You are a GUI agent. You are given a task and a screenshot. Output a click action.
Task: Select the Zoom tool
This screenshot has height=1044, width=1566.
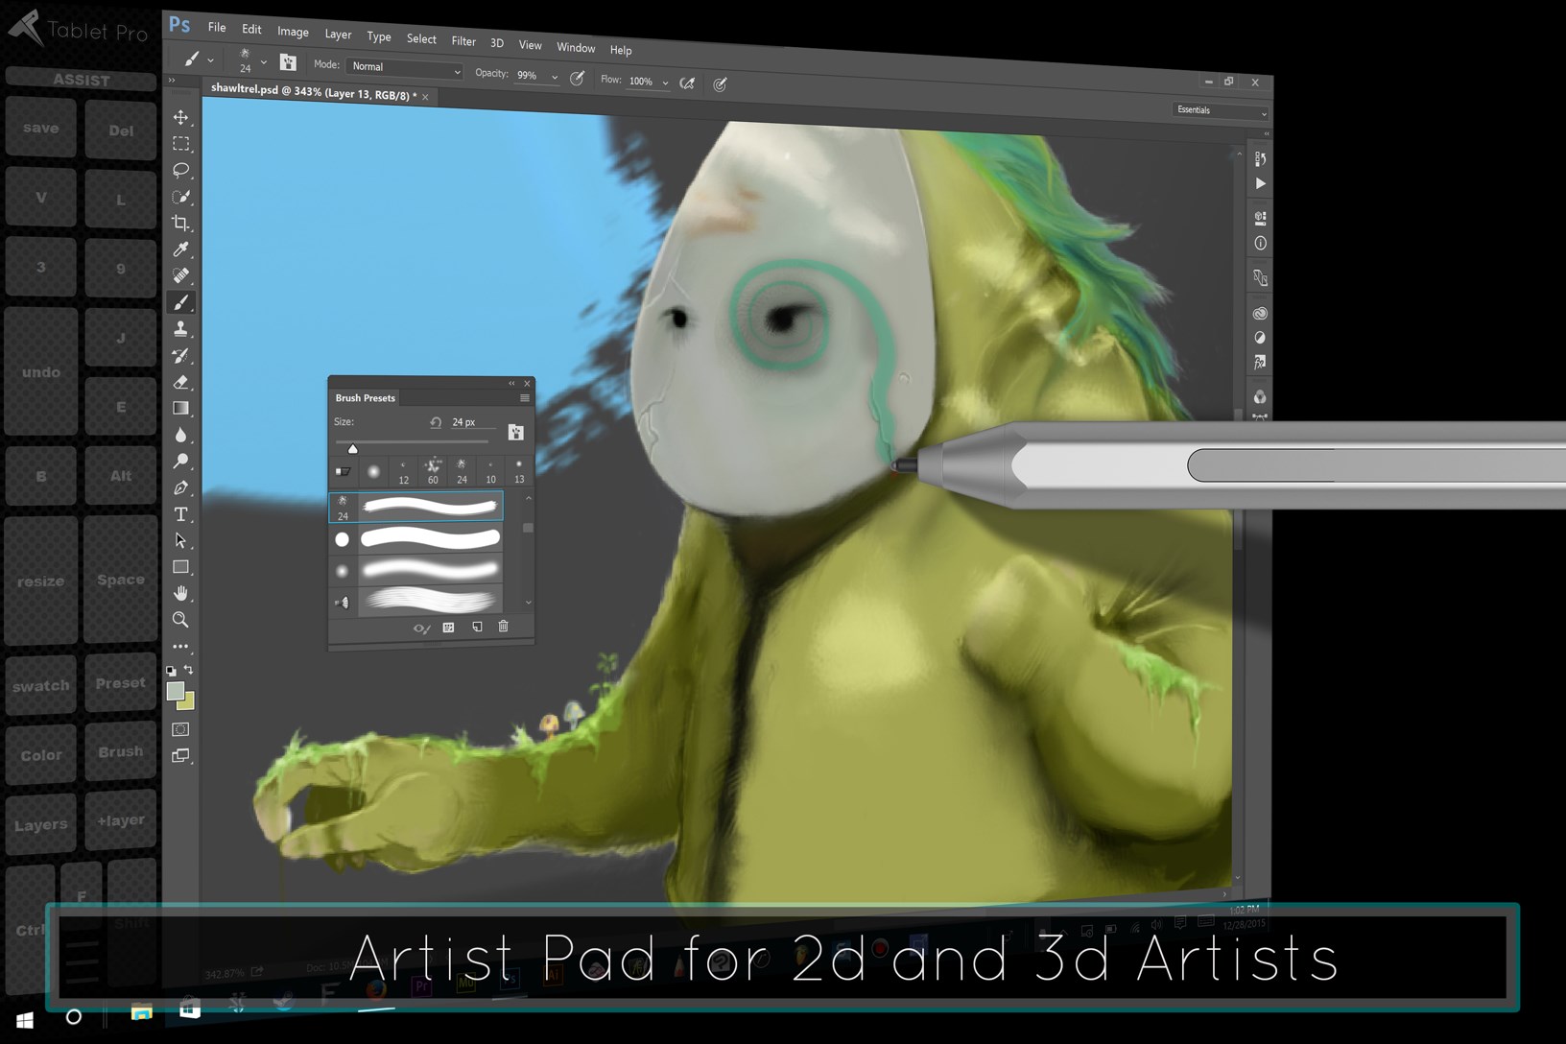coord(180,619)
